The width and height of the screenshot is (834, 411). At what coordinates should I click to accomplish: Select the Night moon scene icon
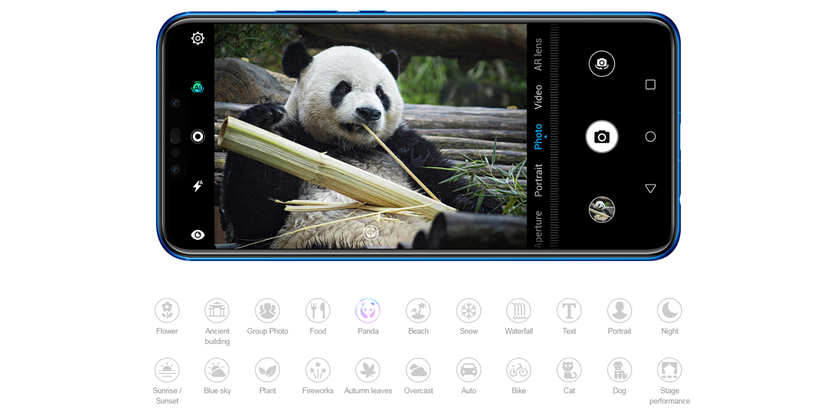[x=669, y=310]
